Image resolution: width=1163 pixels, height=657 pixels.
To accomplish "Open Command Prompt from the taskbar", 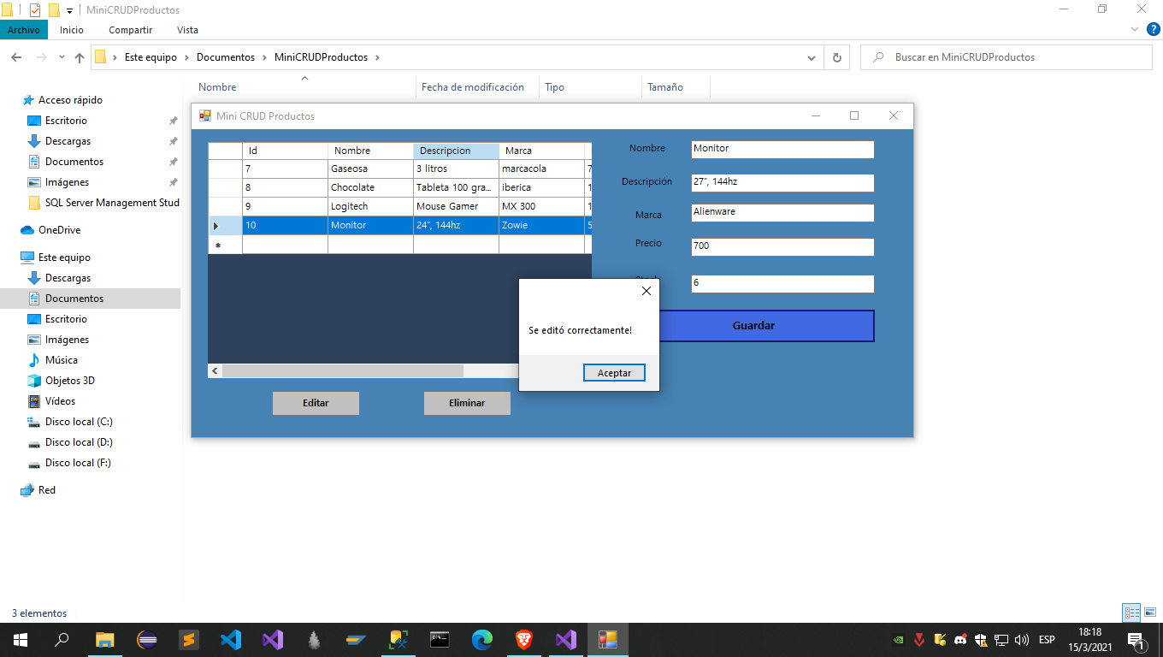I will (x=440, y=639).
